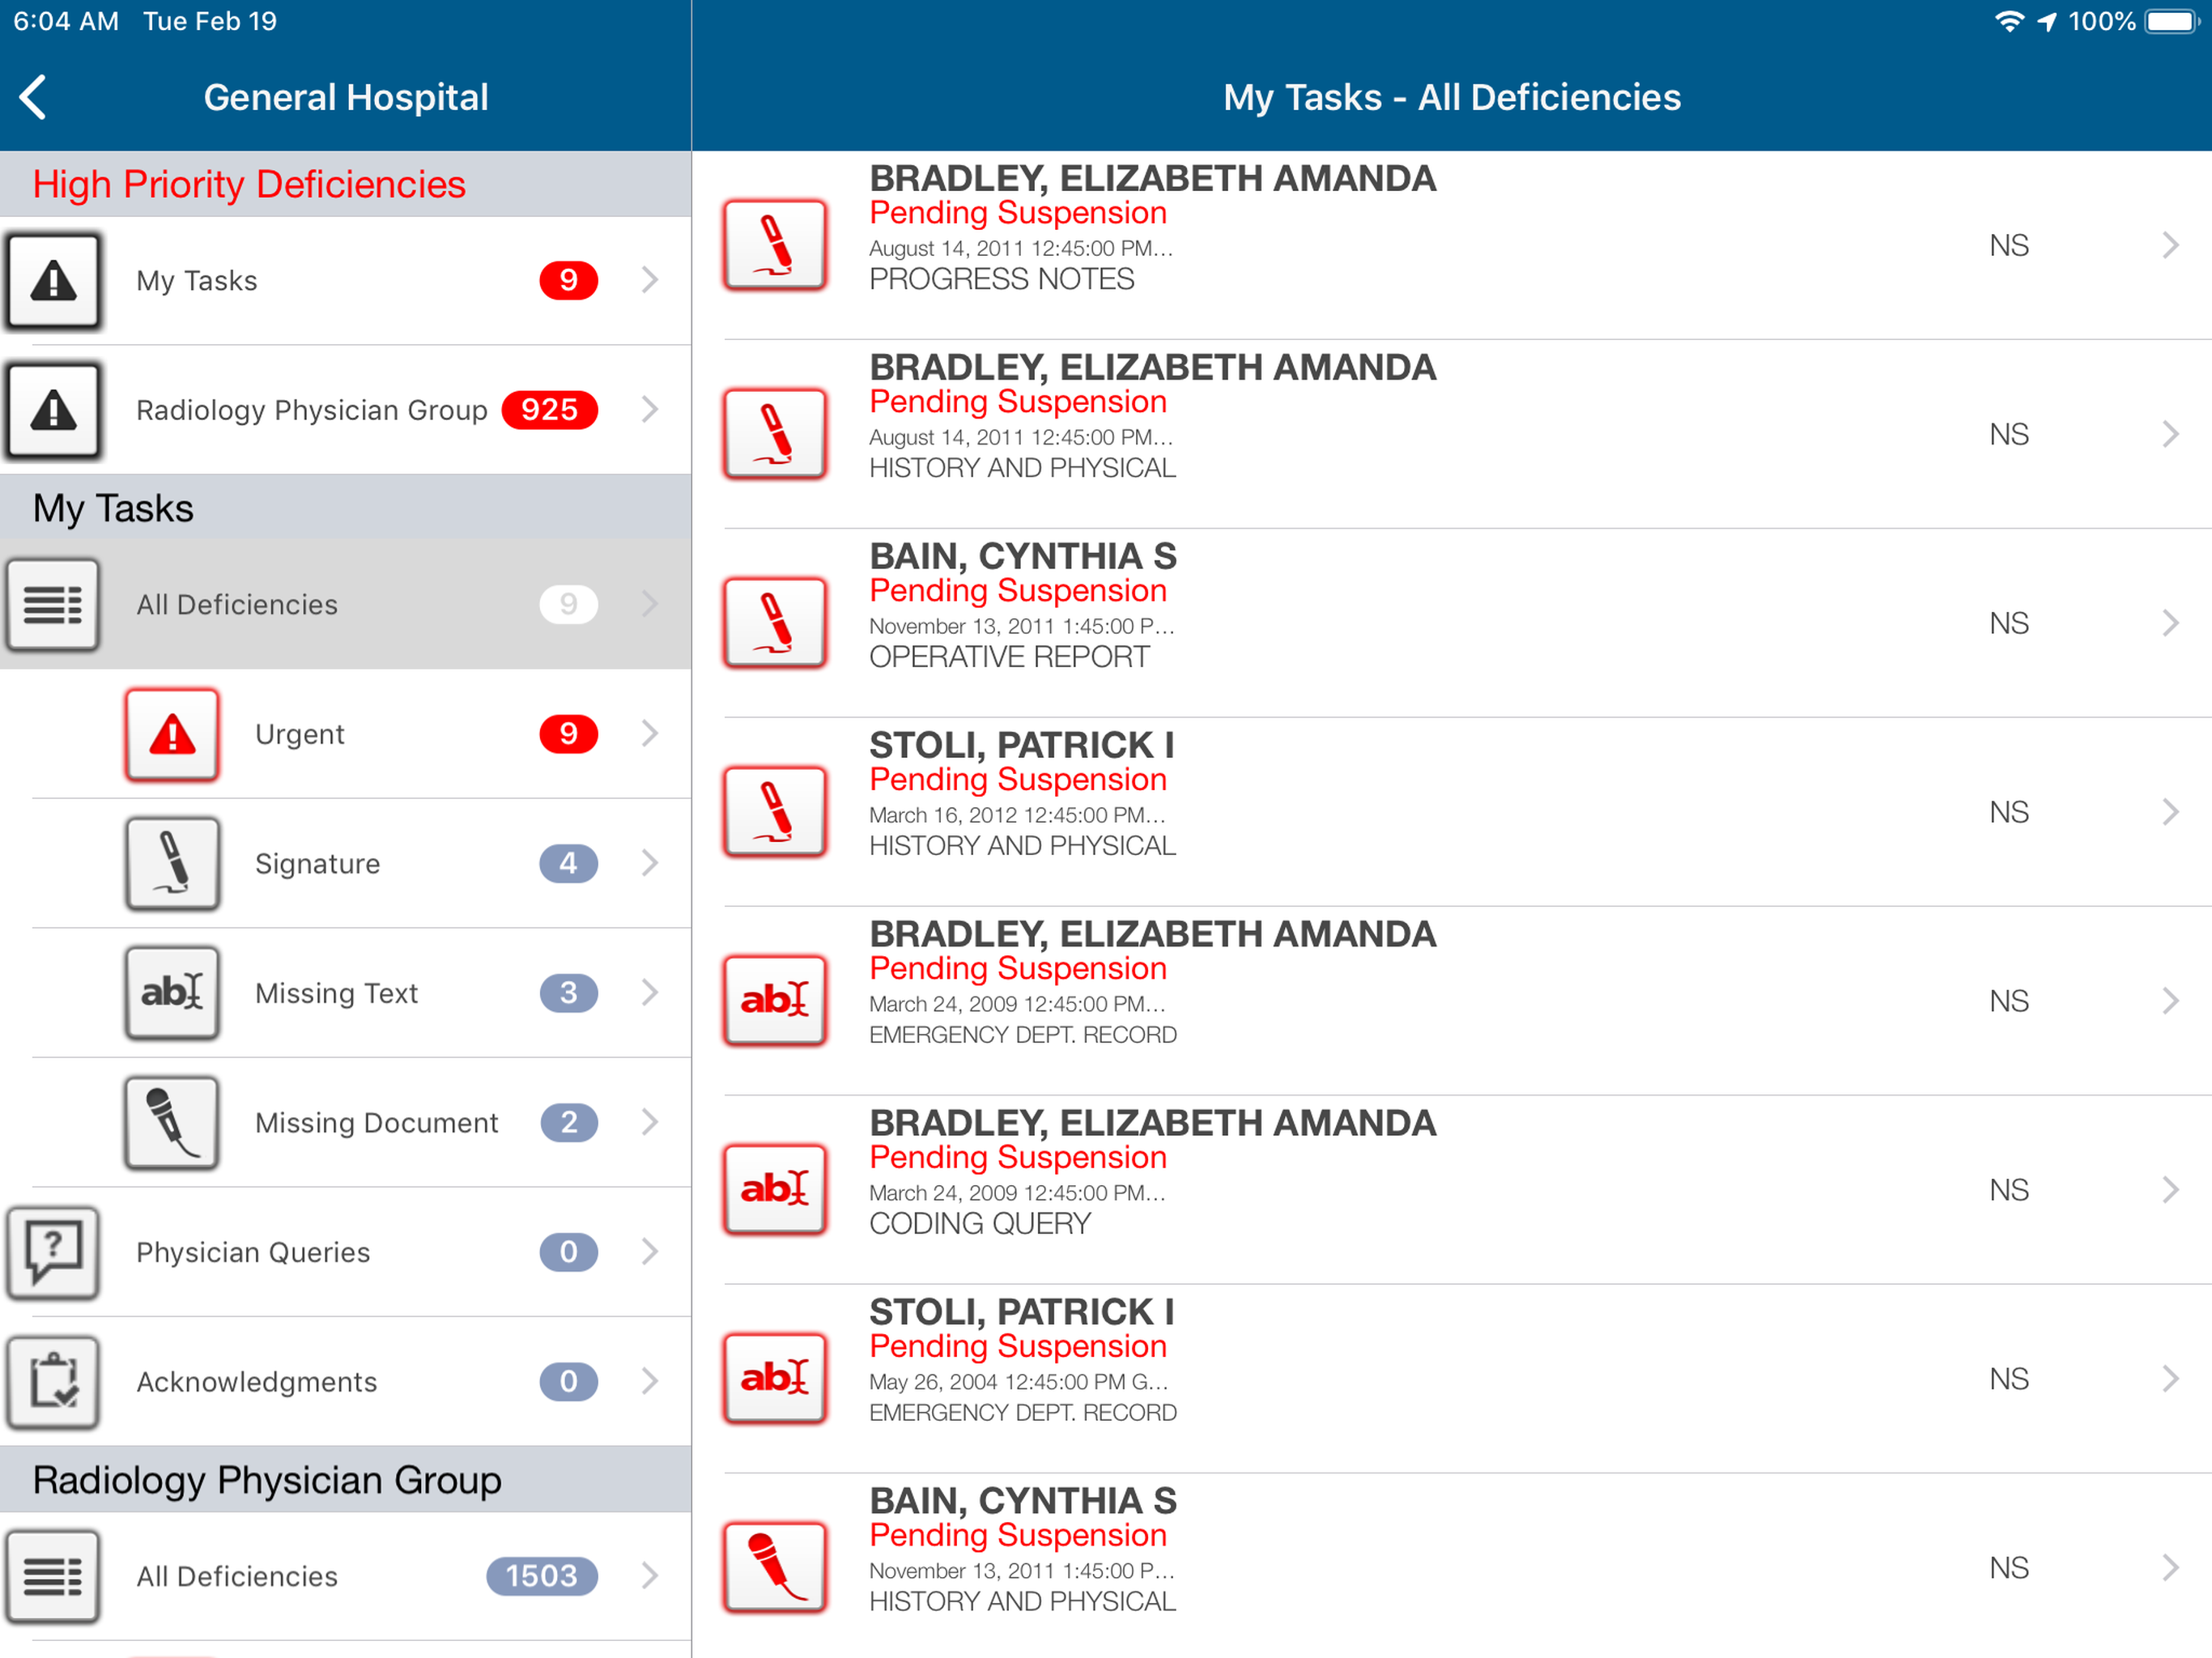Tap the red 925 count badge

[550, 410]
